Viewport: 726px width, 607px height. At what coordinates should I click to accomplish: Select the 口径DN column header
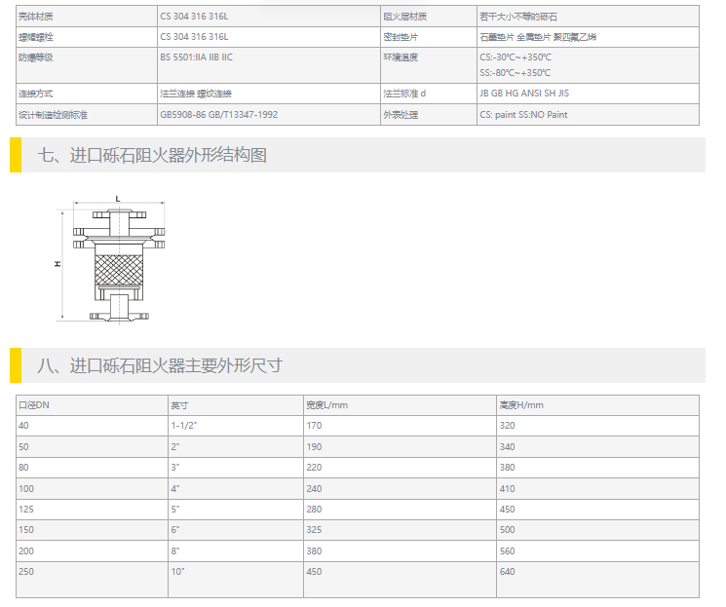(35, 405)
